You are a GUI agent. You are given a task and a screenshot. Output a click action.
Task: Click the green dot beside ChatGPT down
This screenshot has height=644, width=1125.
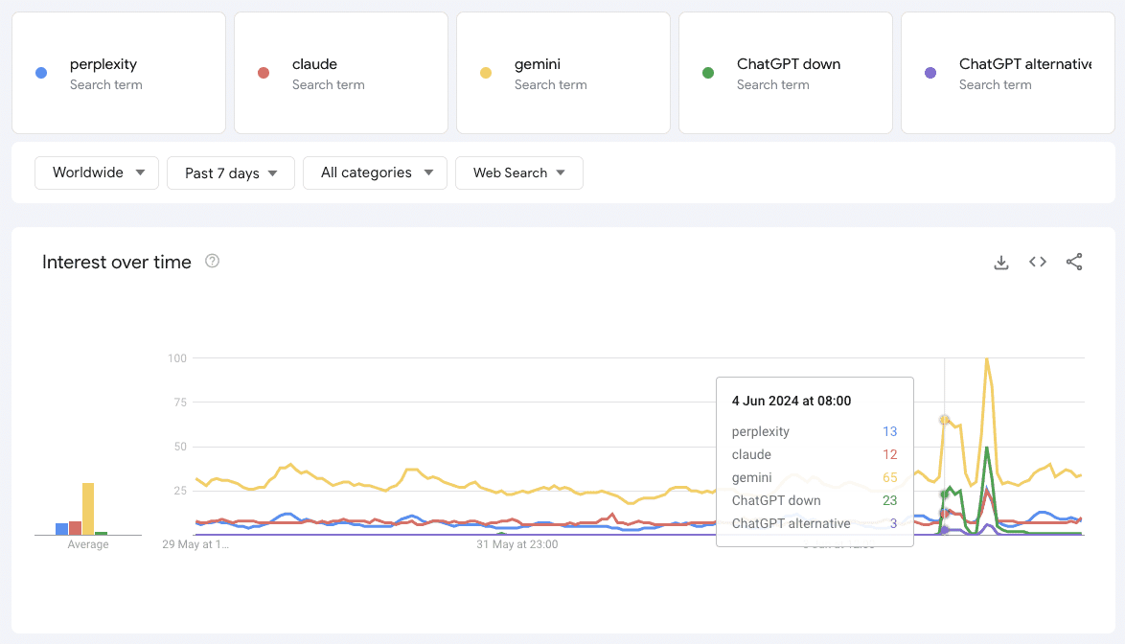tap(708, 73)
